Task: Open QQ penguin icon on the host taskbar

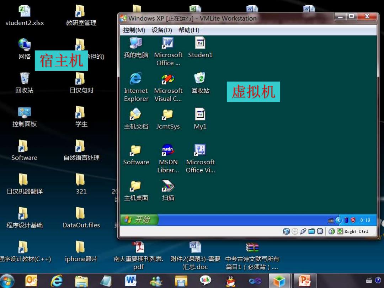Action: (230, 281)
